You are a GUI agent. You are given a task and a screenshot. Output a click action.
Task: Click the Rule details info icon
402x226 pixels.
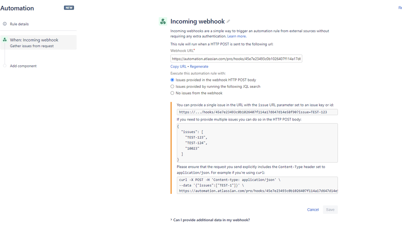[x=4, y=24]
